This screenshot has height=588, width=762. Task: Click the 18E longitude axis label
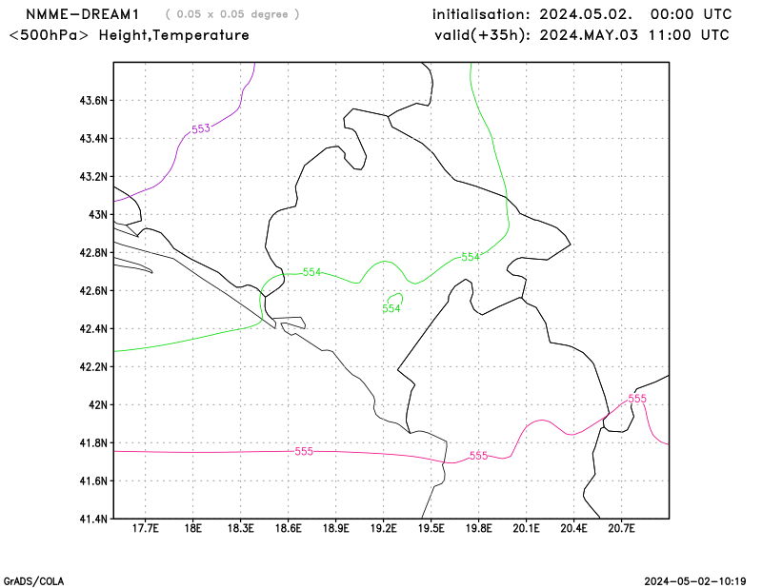tap(193, 528)
